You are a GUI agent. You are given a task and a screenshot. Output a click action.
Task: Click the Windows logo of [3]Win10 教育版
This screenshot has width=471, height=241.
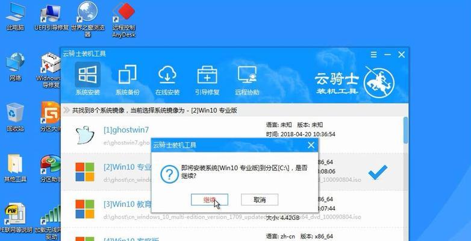pyautogui.click(x=85, y=209)
